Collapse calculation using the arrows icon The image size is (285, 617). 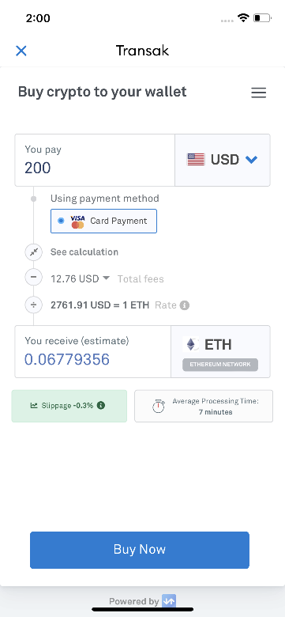tap(34, 252)
